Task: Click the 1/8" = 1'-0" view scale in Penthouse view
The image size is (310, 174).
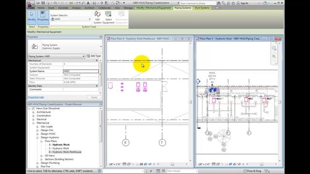Action: click(115, 164)
